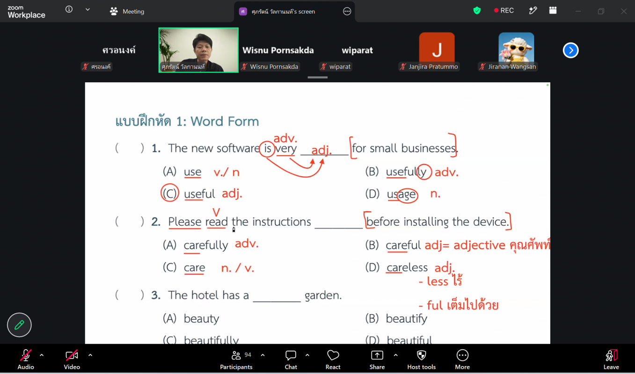Click the REC recording indicator
Screen dimensions: 635x374
(x=504, y=10)
